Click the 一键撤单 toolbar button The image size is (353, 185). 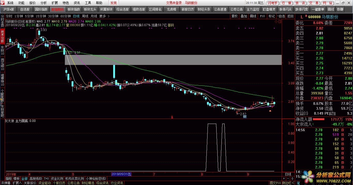pyautogui.click(x=318, y=9)
